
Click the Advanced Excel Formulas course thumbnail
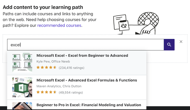[22, 87]
